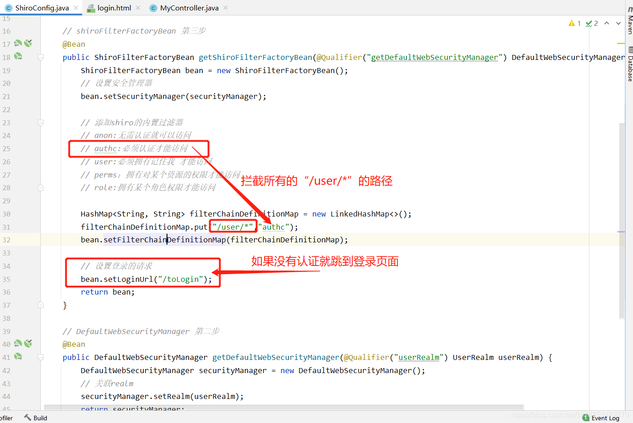Click the autowired dependencies gutter icon on line 18
This screenshot has width=633, height=423.
18,57
